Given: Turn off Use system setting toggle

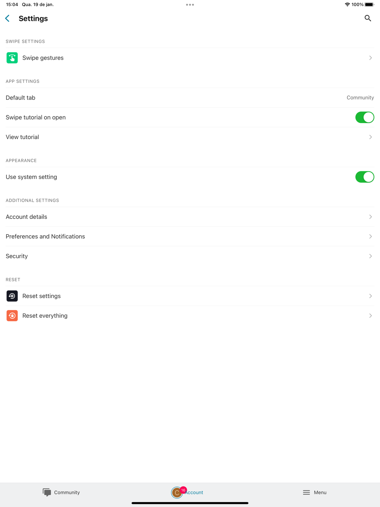Looking at the screenshot, I should click(364, 177).
